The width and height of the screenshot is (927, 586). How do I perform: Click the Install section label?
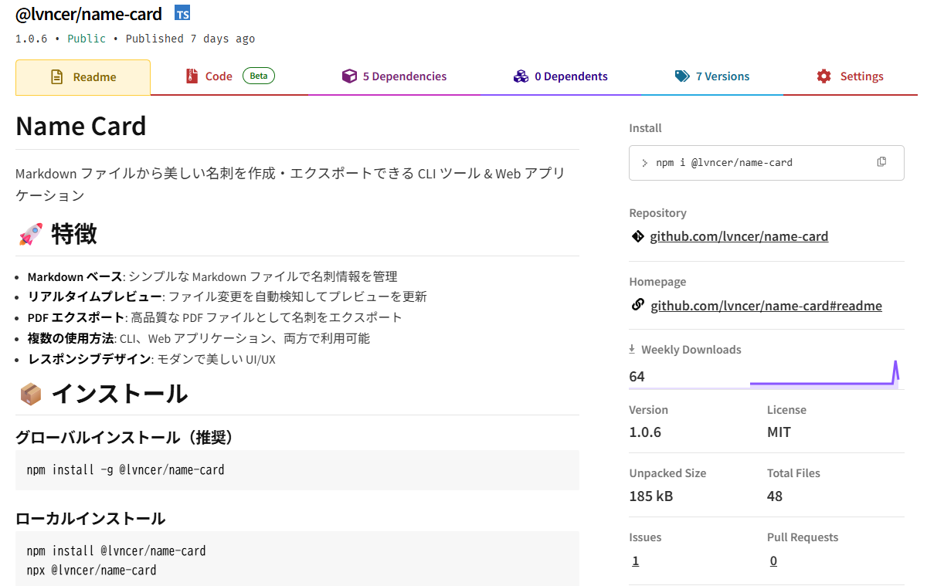click(645, 128)
